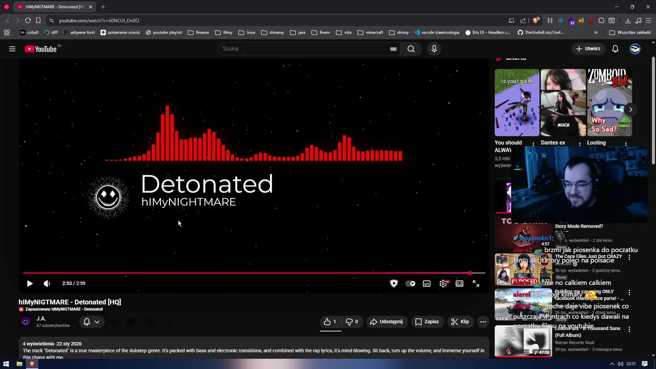Open the account avatar menu
The width and height of the screenshot is (656, 369).
click(x=635, y=49)
